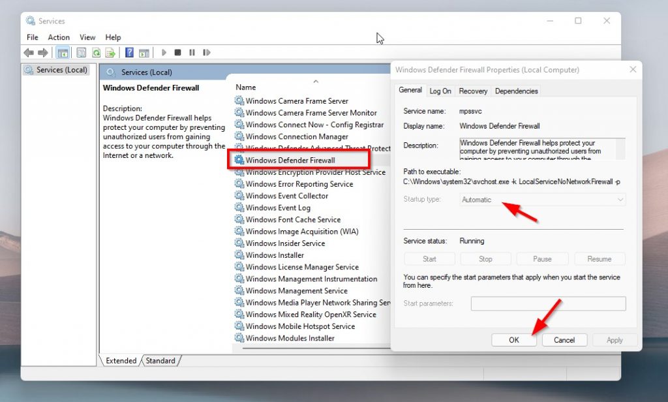668x402 pixels.
Task: Click OK in Firewall Properties dialog
Action: pos(514,340)
